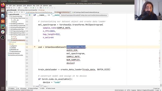Select cnn.py in project tree
This screenshot has height=91, width=162.
14,37
